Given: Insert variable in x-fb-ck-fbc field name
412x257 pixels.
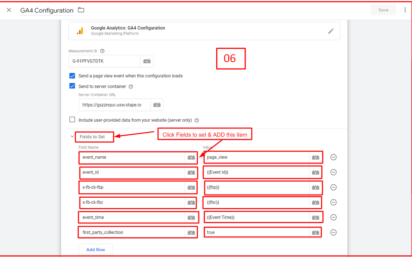Looking at the screenshot, I should pos(191,203).
